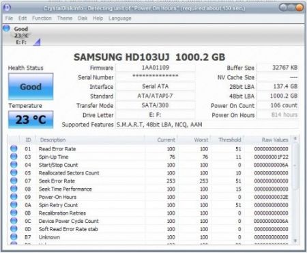Image resolution: width=307 pixels, height=253 pixels.
Task: Click the status orb for Device Power Cycle Count
Action: click(x=14, y=221)
